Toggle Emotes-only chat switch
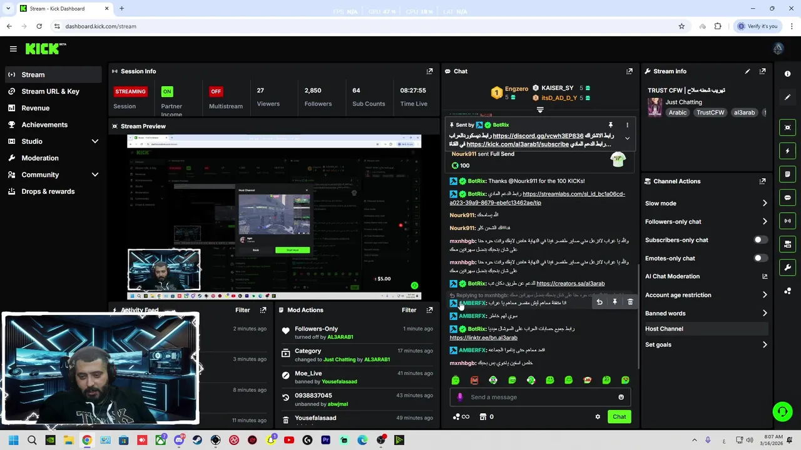Screen dimensions: 801x450 pos(760,258)
